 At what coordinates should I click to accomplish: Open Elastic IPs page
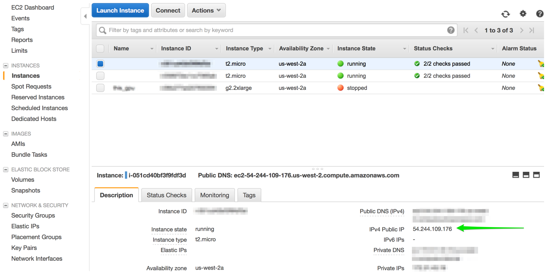[x=25, y=226]
